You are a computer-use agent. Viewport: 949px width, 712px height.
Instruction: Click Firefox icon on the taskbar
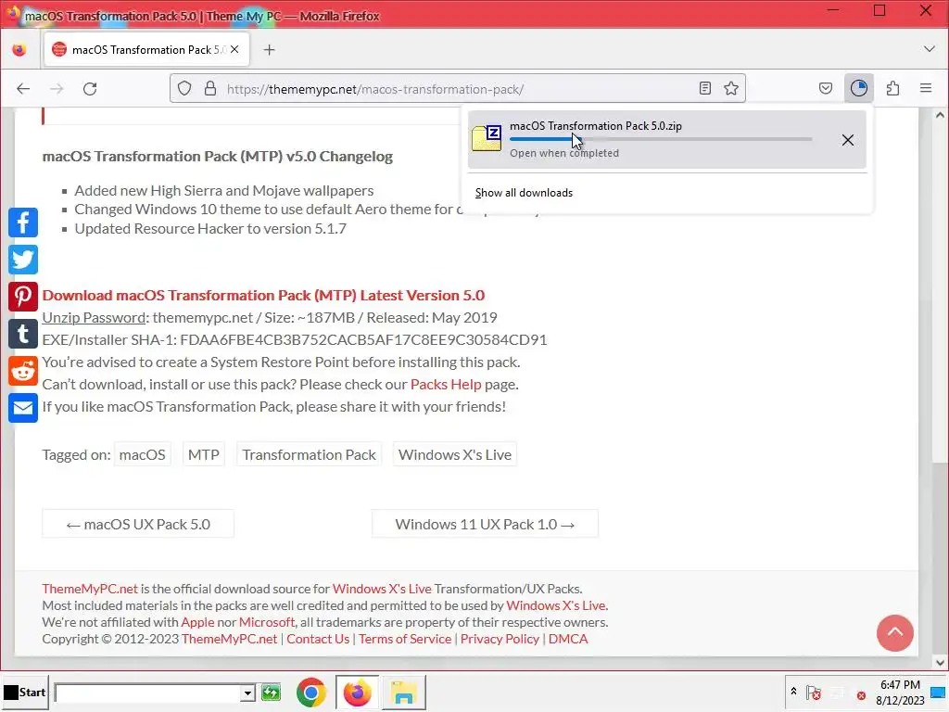tap(357, 693)
